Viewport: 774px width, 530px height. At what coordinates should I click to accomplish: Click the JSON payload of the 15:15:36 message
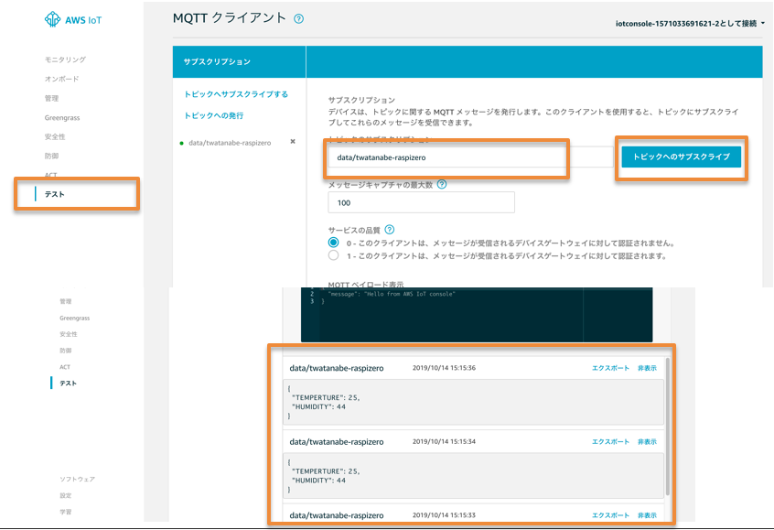pos(474,402)
